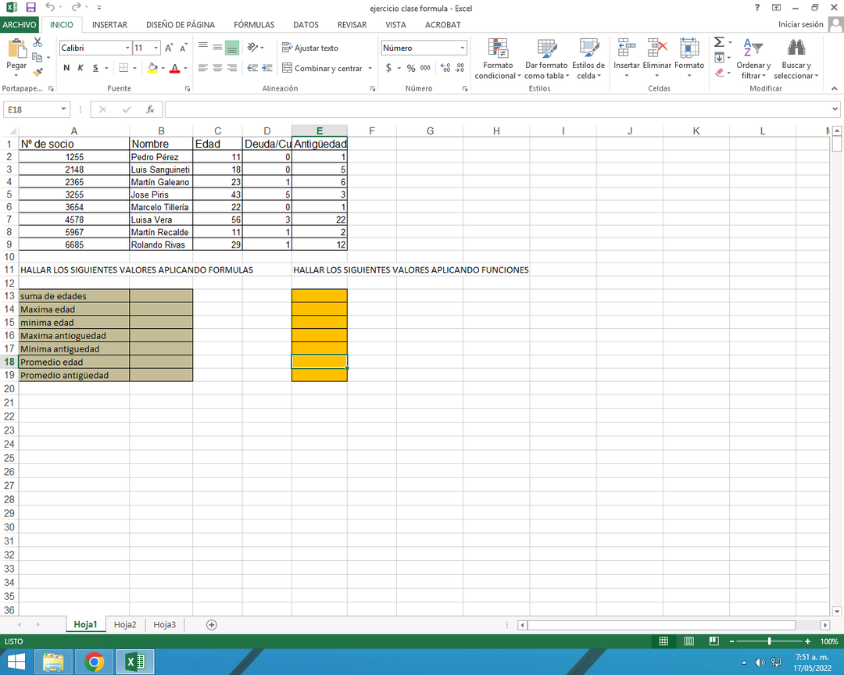Open Formato condicional in Estilos group
The width and height of the screenshot is (844, 675).
[x=497, y=59]
